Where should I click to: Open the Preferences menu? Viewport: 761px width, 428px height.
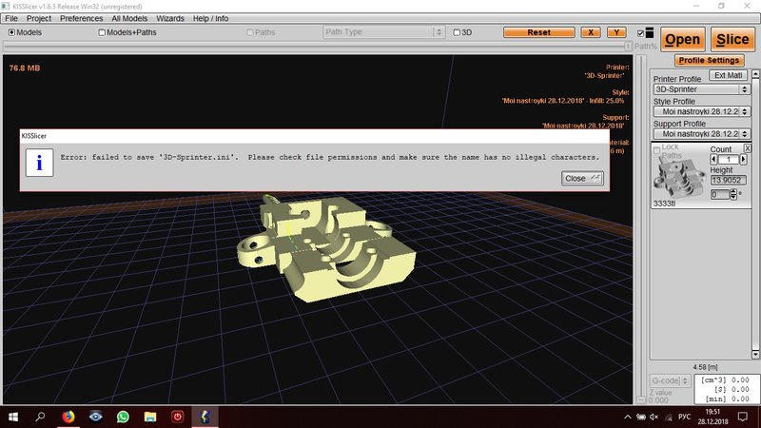(81, 18)
